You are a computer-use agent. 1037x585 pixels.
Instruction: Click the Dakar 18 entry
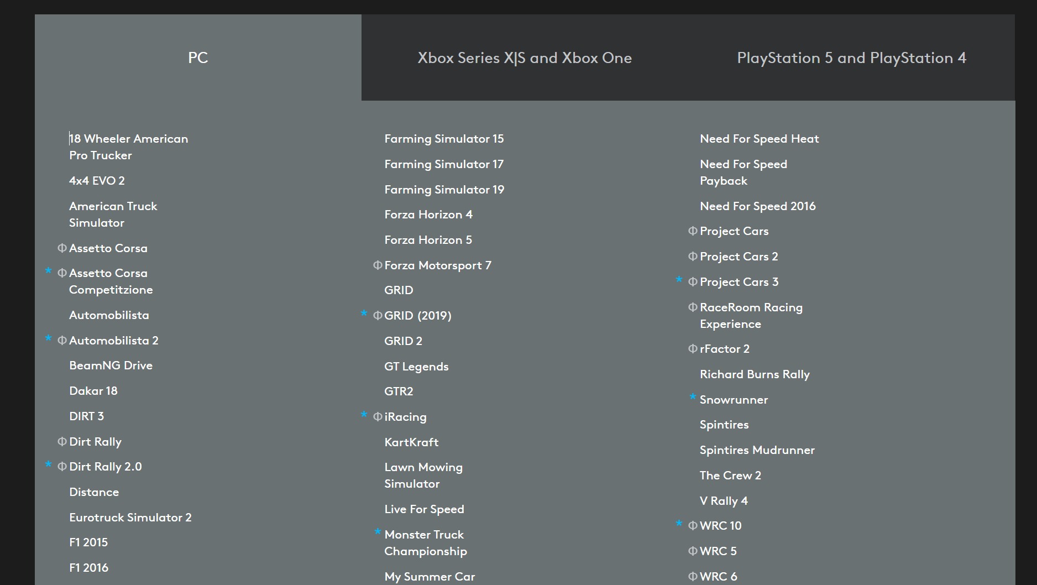coord(93,391)
